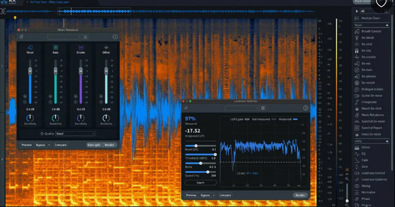Solo the Drums stem
This screenshot has width=395, height=207.
point(76,102)
